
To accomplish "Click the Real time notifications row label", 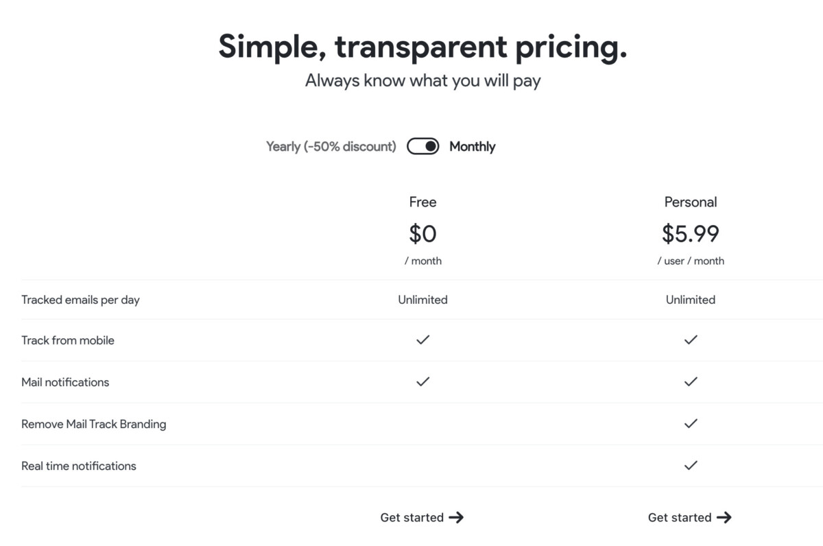I will [79, 466].
